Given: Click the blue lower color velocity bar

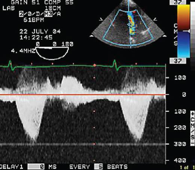Looking at the screenshot, I should click(x=183, y=45).
